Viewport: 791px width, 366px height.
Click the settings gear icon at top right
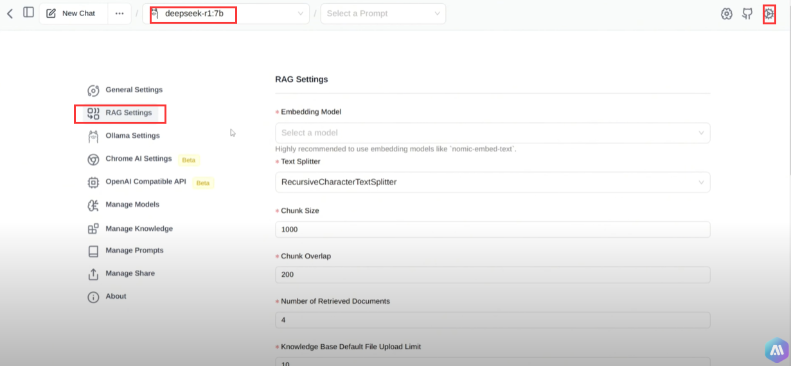pos(769,13)
